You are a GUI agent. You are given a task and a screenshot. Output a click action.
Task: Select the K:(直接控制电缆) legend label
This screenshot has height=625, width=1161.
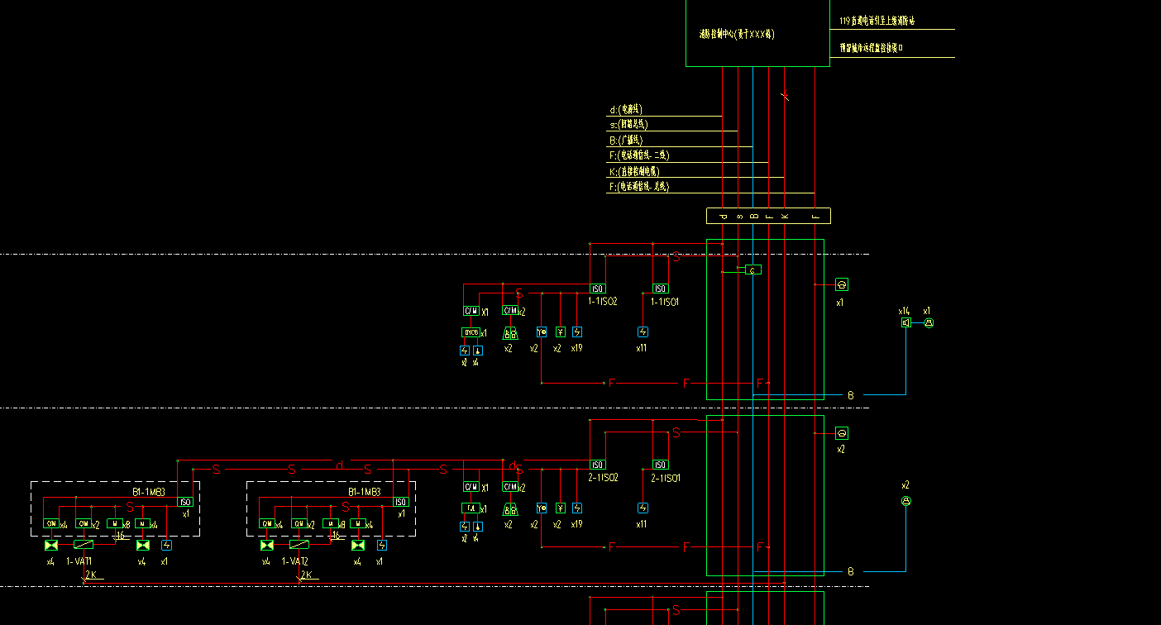634,172
